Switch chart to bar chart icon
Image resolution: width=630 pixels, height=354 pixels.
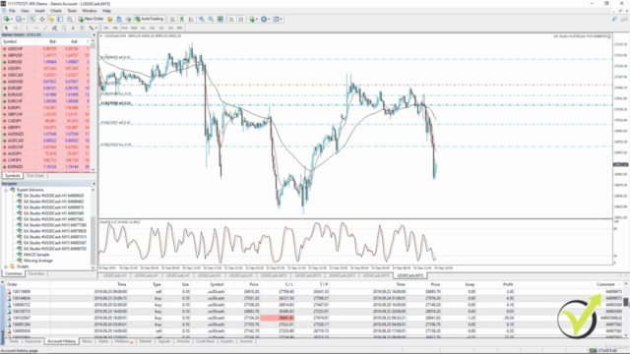pos(172,19)
